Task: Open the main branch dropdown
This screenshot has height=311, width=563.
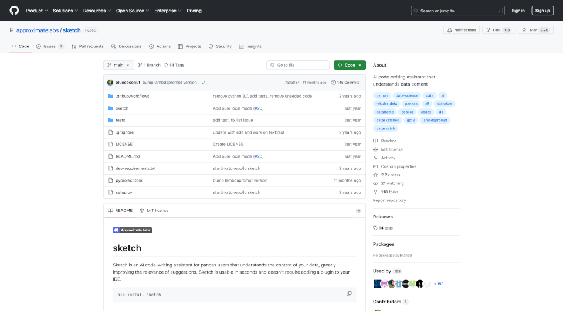Action: click(118, 65)
